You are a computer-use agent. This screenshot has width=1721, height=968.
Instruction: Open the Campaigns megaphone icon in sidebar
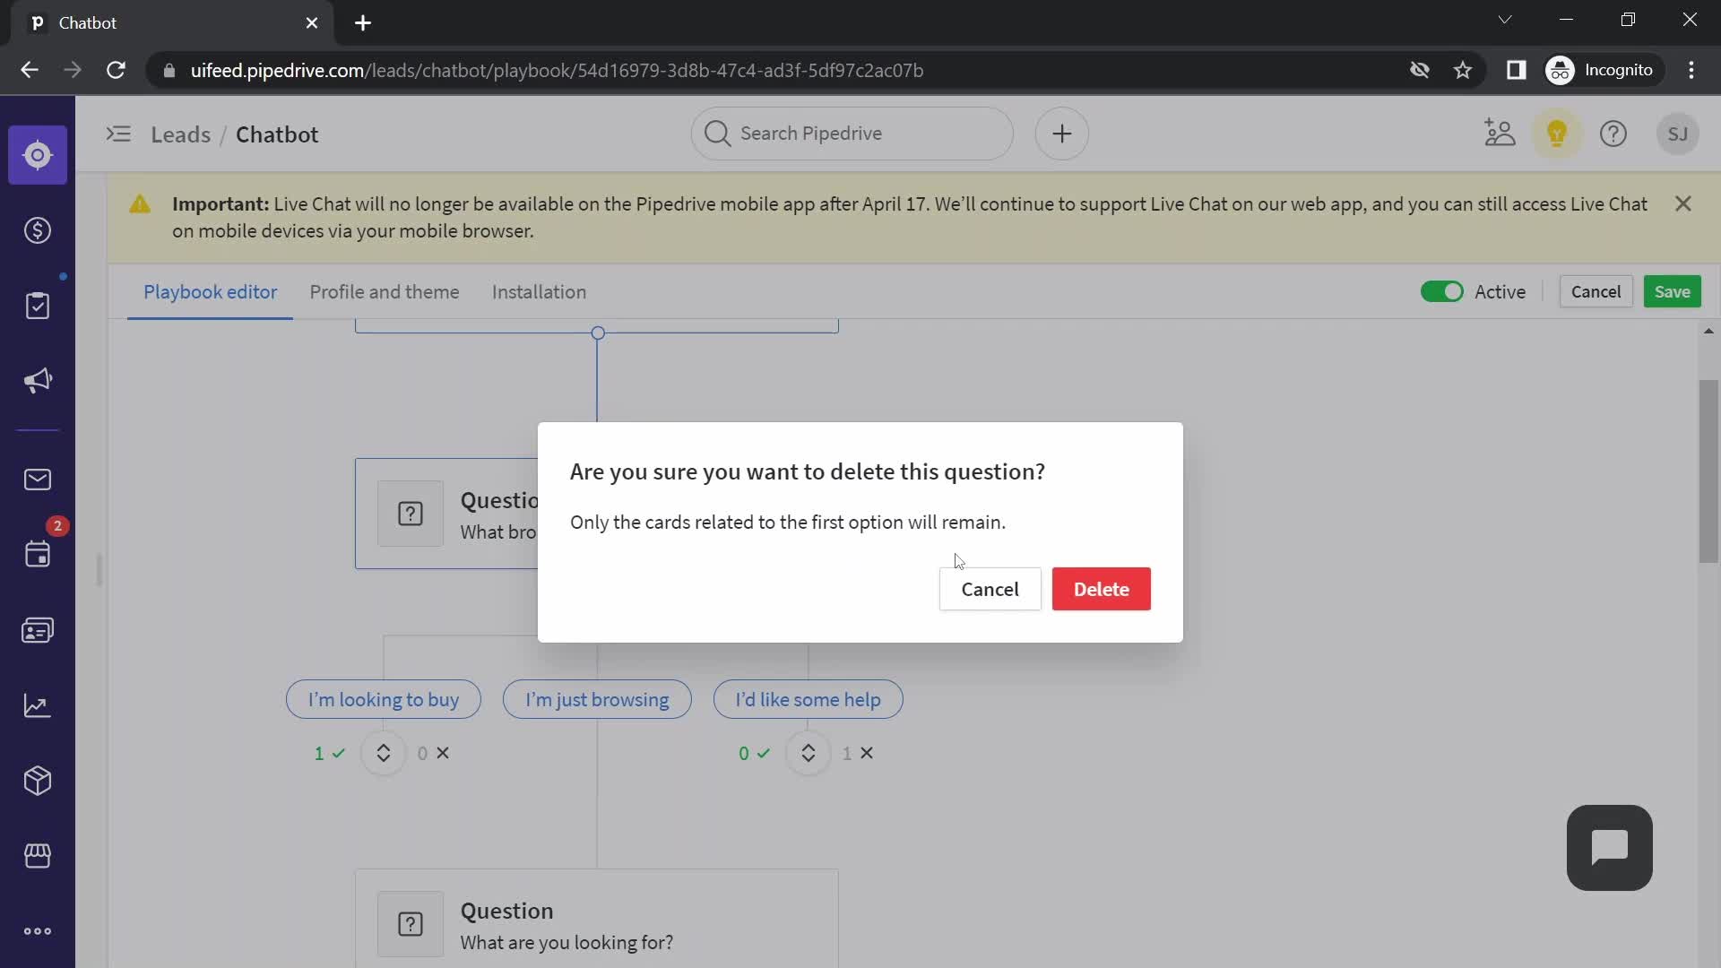click(38, 381)
